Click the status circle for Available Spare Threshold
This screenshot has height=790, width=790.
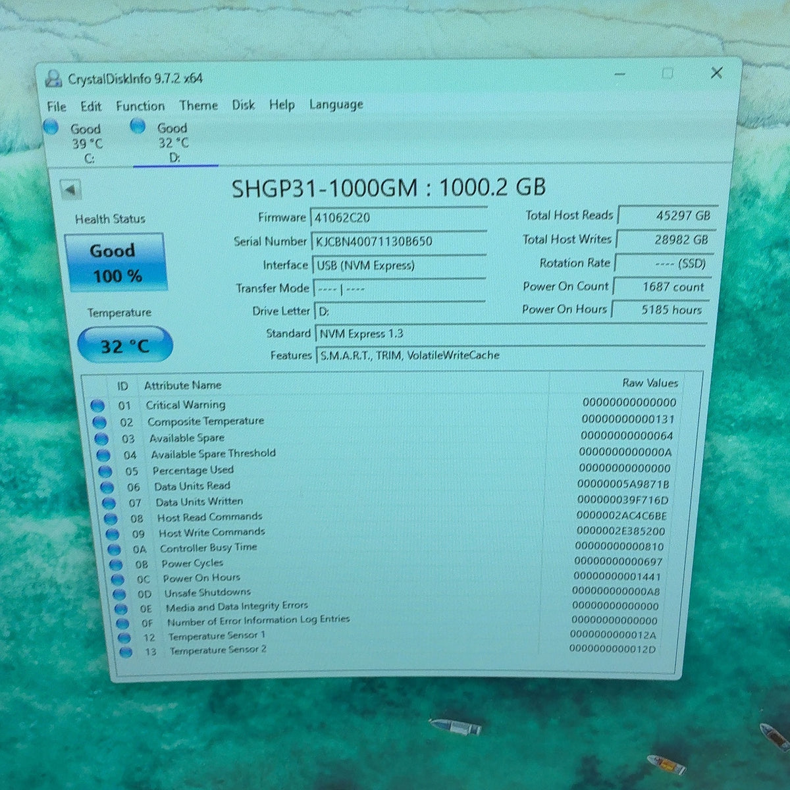click(x=103, y=456)
